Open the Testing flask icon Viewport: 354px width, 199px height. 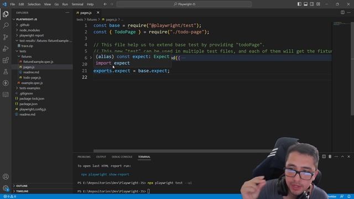pos(6,71)
